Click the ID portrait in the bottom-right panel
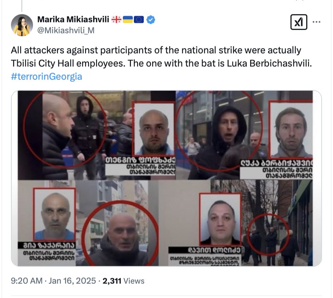The height and width of the screenshot is (298, 333). (x=220, y=219)
